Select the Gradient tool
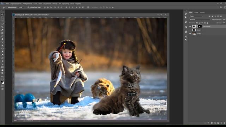 tap(2, 49)
